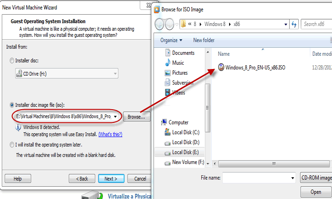This screenshot has width=332, height=199.
Task: Select the Installer disc radio button
Action: [x=12, y=61]
